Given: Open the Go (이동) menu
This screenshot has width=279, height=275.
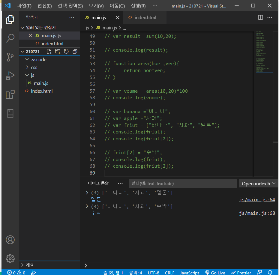Looking at the screenshot, I should click(x=117, y=6).
